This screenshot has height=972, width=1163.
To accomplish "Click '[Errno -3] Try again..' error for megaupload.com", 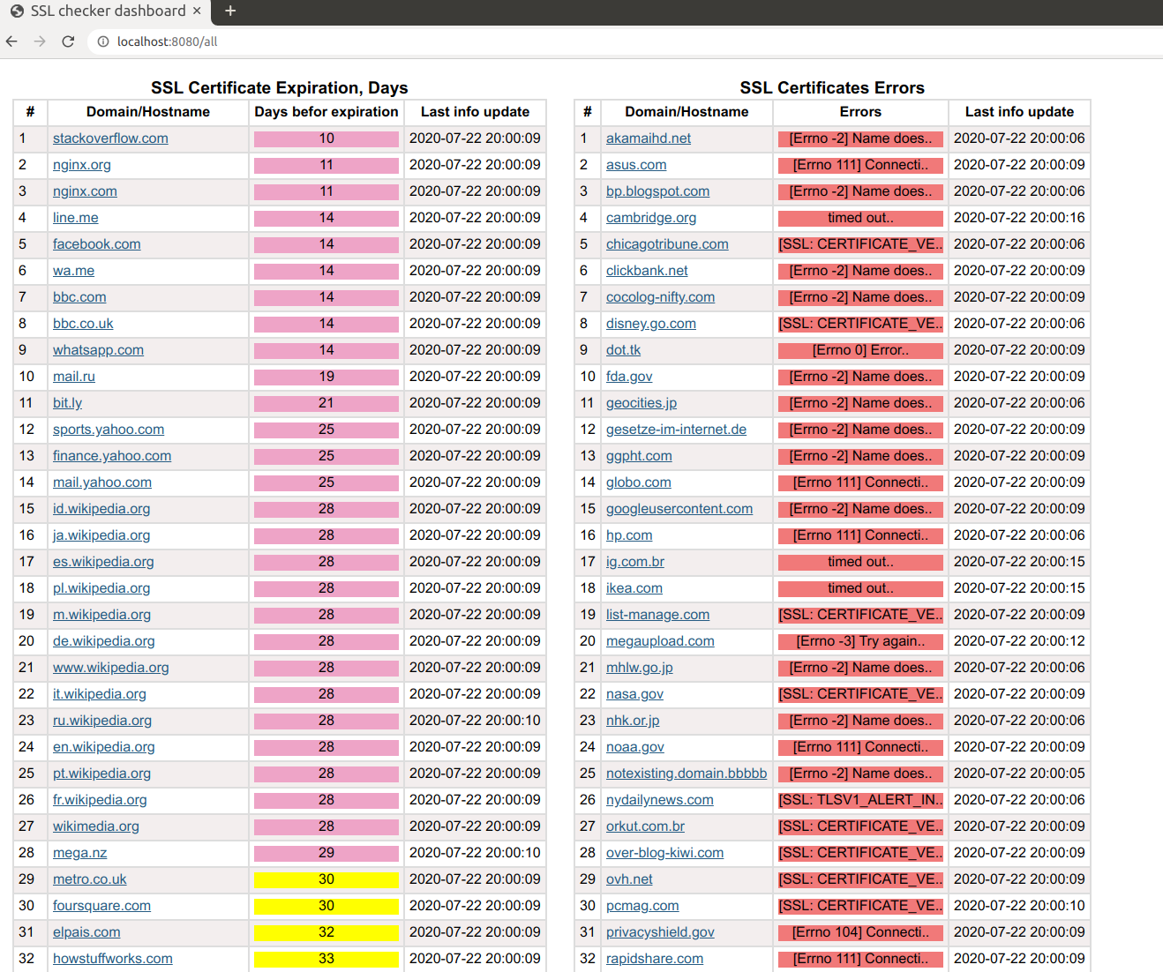I will pyautogui.click(x=860, y=641).
